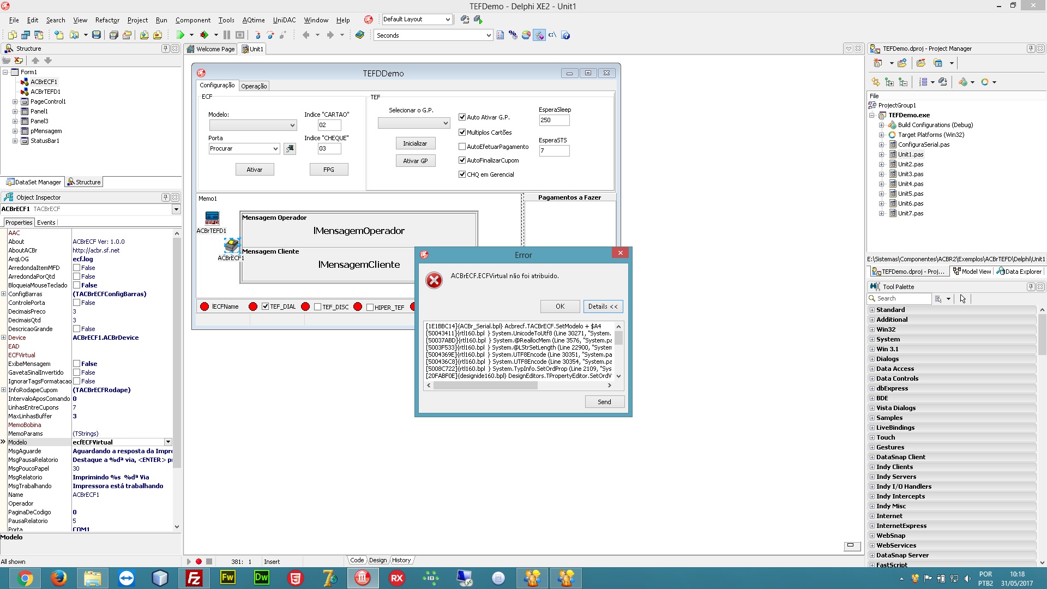Image resolution: width=1047 pixels, height=589 pixels.
Task: Click OK in the Error dialog
Action: [x=560, y=306]
